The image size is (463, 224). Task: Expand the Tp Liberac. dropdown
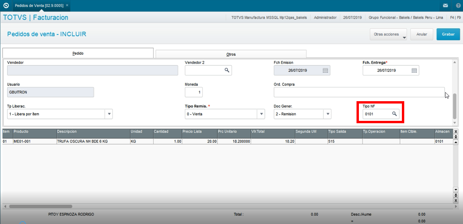point(109,114)
